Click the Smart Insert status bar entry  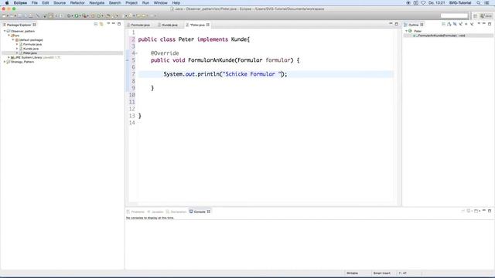(x=381, y=273)
